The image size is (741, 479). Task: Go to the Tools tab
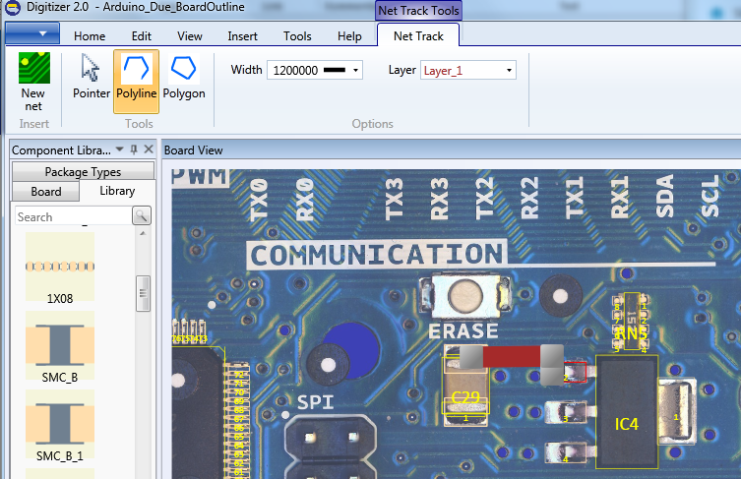click(x=297, y=36)
